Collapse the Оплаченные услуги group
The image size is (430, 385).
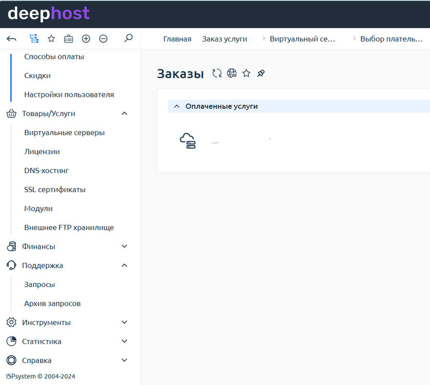(x=177, y=106)
